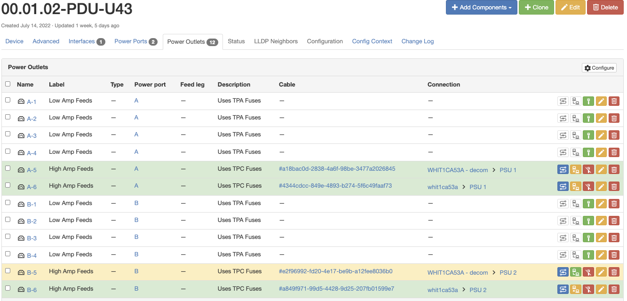Screen dimensions: 627x301
Task: Open the Add Components dropdown
Action: click(x=481, y=7)
